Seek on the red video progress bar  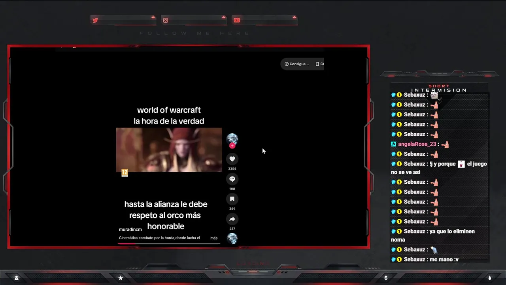click(x=169, y=243)
